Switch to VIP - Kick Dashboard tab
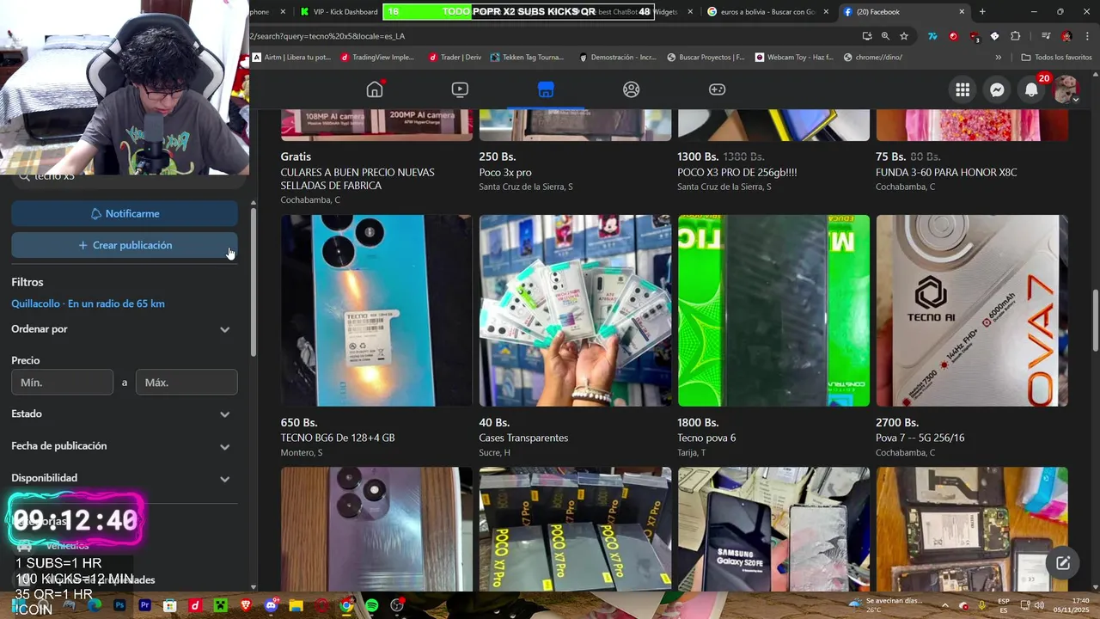Screen dimensions: 1100x619 (x=339, y=12)
